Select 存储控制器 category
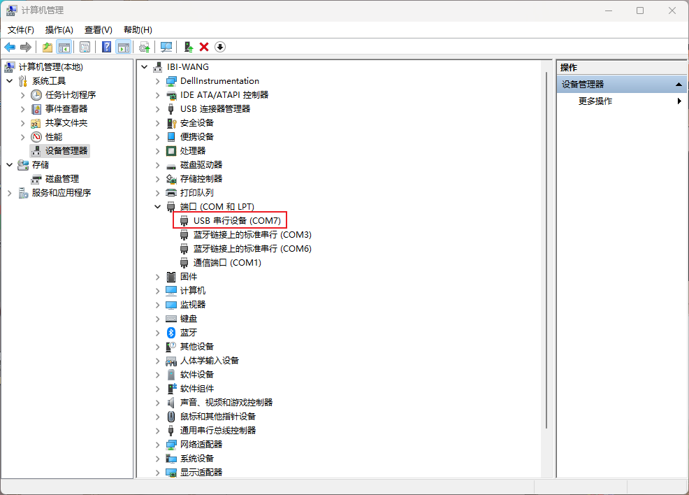The height and width of the screenshot is (495, 689). [201, 179]
